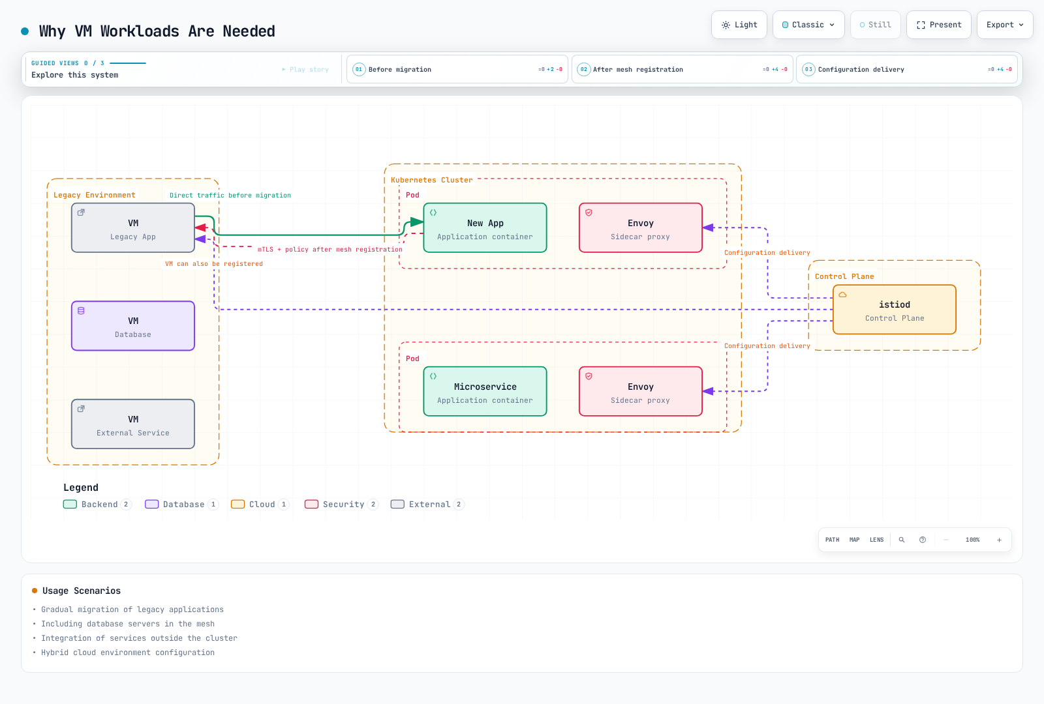The image size is (1044, 704).
Task: Select the istiod Control Plane node
Action: (x=895, y=310)
